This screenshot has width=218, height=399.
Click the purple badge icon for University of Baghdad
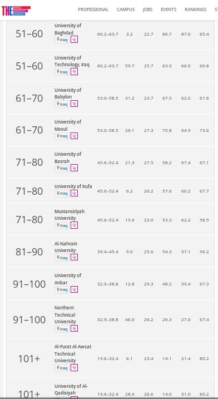(x=74, y=40)
